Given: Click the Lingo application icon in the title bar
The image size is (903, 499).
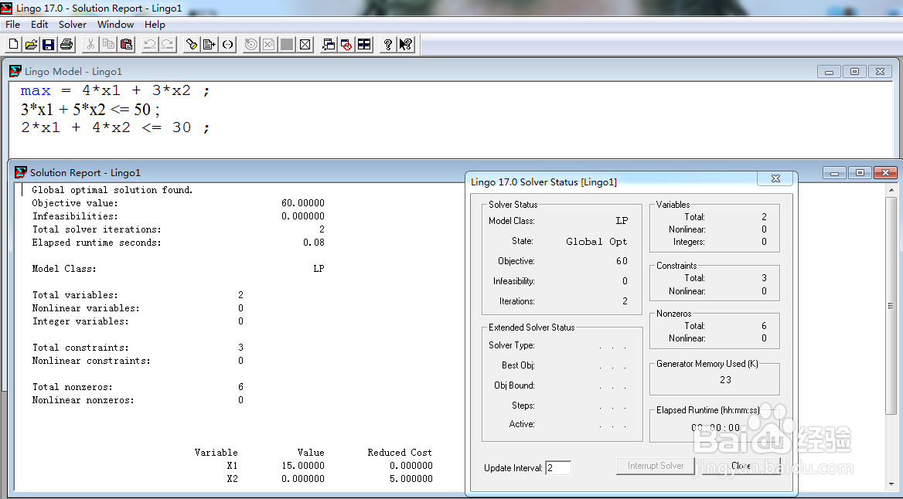Looking at the screenshot, I should click(6, 8).
